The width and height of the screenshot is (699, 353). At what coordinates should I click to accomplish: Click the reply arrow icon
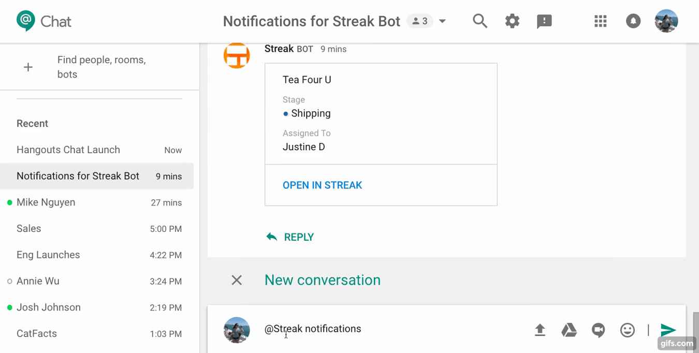click(x=271, y=237)
